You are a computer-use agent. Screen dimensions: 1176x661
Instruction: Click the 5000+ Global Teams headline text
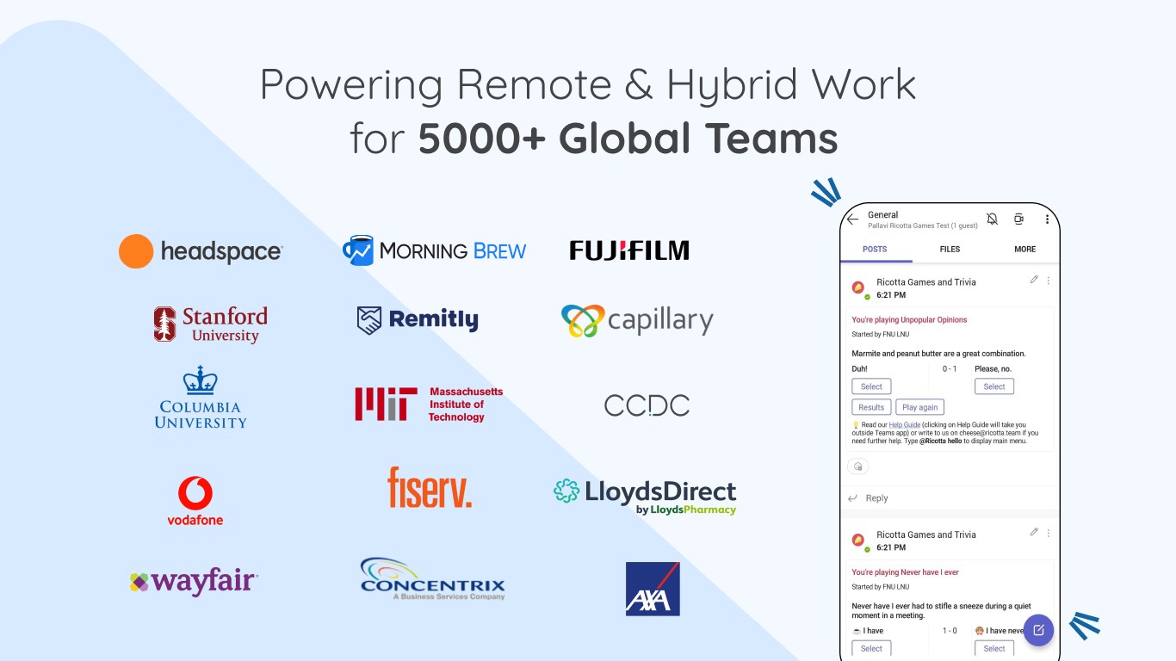[628, 138]
